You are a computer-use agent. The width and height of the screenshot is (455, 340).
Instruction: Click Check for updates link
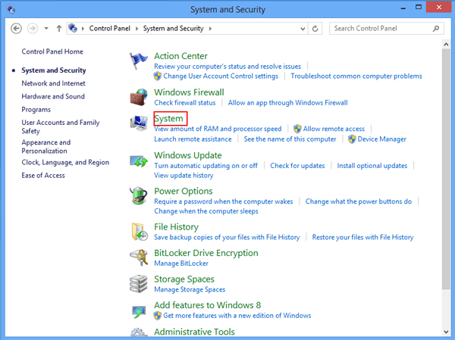pos(297,166)
